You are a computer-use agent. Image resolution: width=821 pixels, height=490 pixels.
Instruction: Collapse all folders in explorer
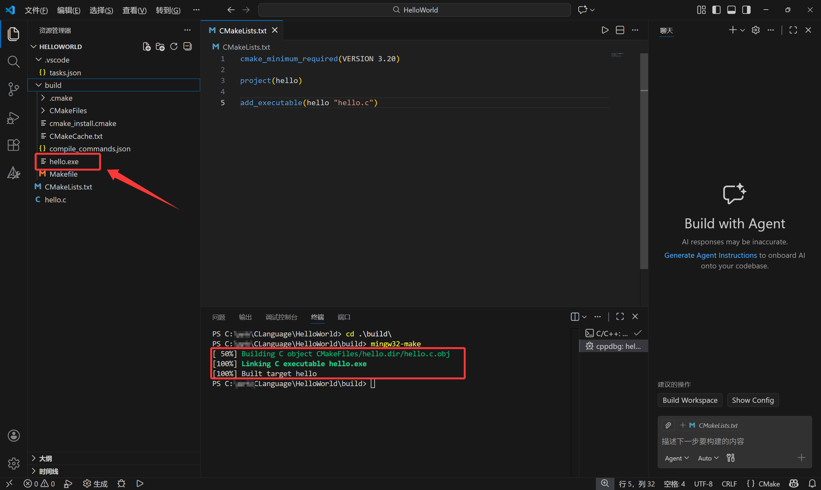(188, 46)
